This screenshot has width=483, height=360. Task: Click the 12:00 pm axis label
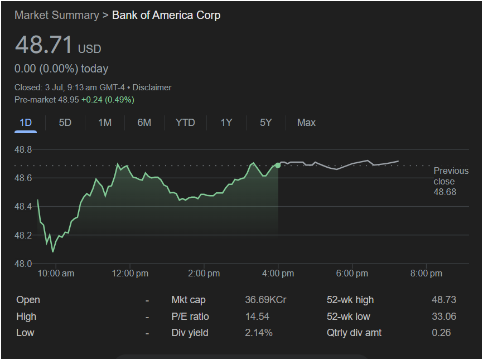coord(130,273)
